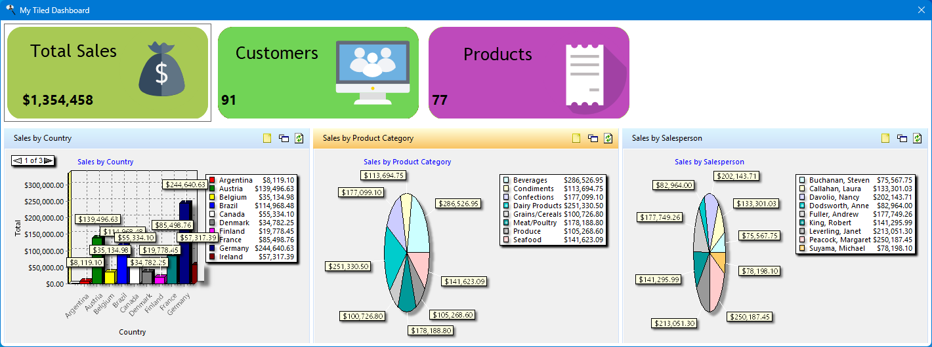932x347 pixels.
Task: Open the yellow note icon for Sales by Salesperson
Action: [x=885, y=138]
